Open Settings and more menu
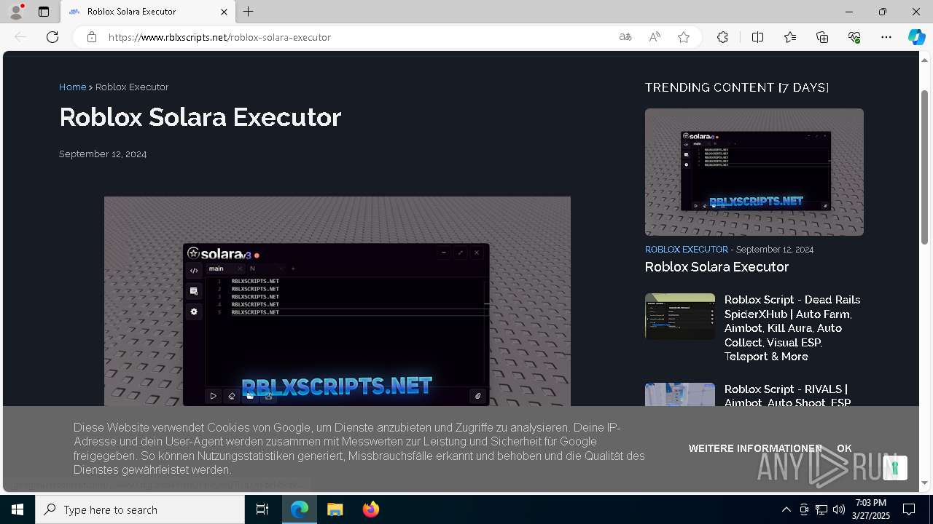This screenshot has width=933, height=524. pyautogui.click(x=886, y=37)
